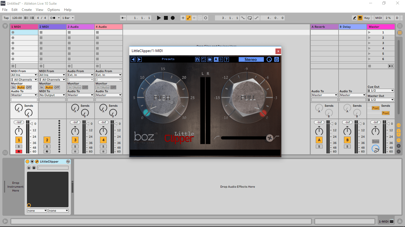The image size is (405, 227).
Task: Open the Options menu
Action: point(54,10)
